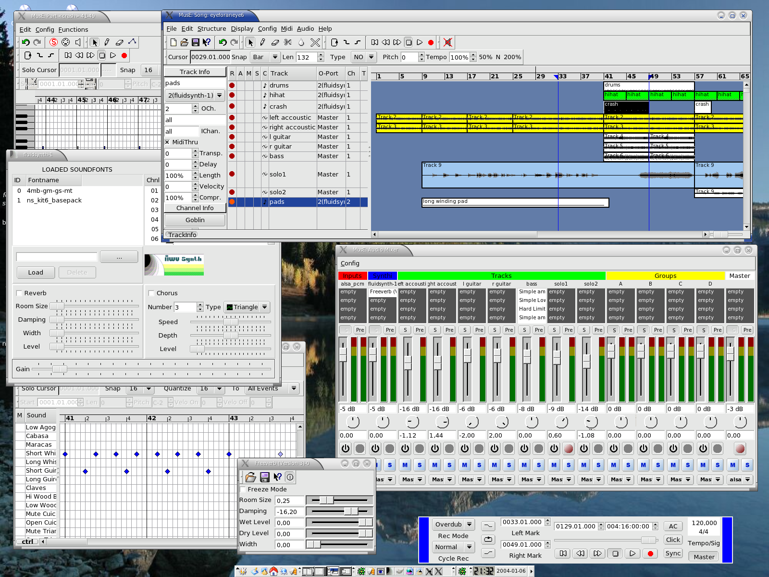Click the Goblin button in Track Info
Image resolution: width=769 pixels, height=577 pixels.
[195, 220]
